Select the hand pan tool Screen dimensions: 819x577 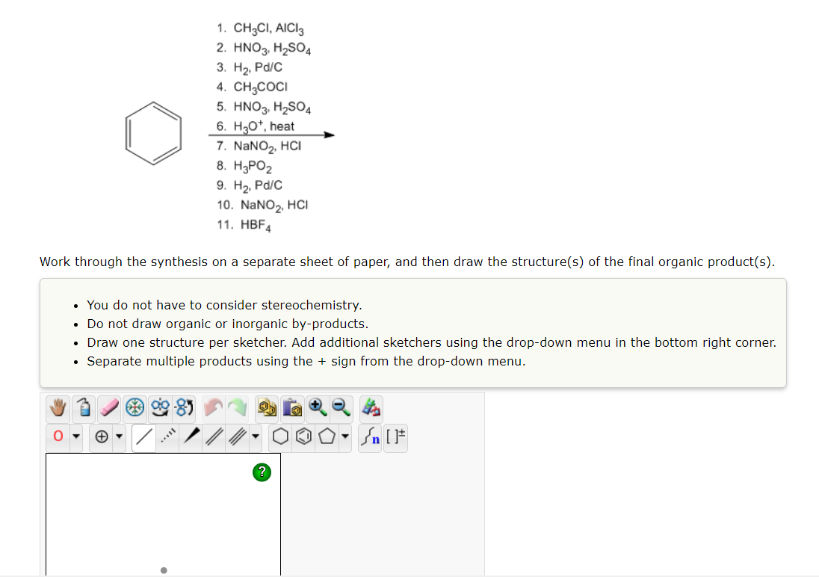click(57, 408)
